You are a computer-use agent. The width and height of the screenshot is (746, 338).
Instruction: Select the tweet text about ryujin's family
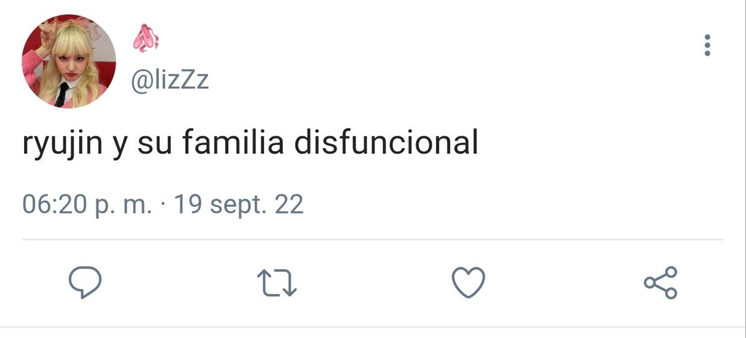point(250,143)
